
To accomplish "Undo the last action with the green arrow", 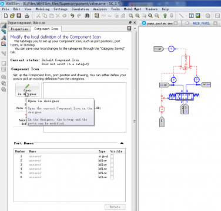I will (x=72, y=16).
